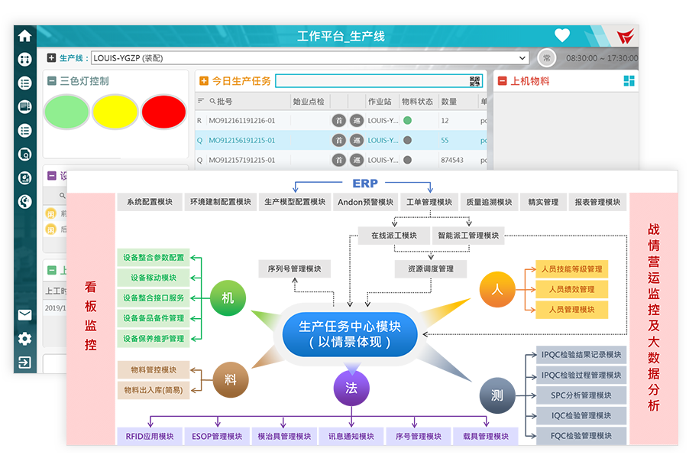Click the red light circle

coord(163,112)
